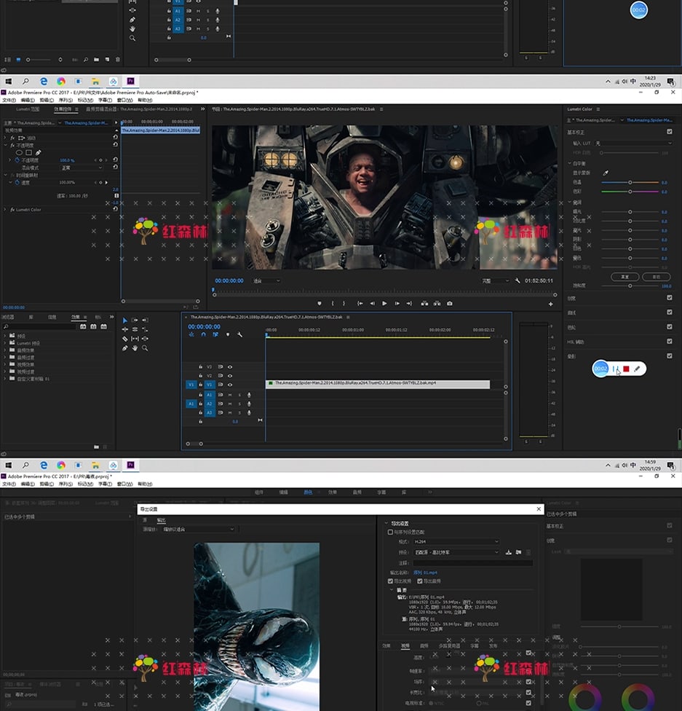
Task: Hide video track V1 with its eye icon
Action: [230, 385]
